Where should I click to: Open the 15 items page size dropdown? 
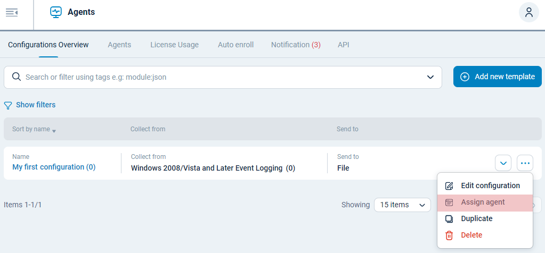402,205
